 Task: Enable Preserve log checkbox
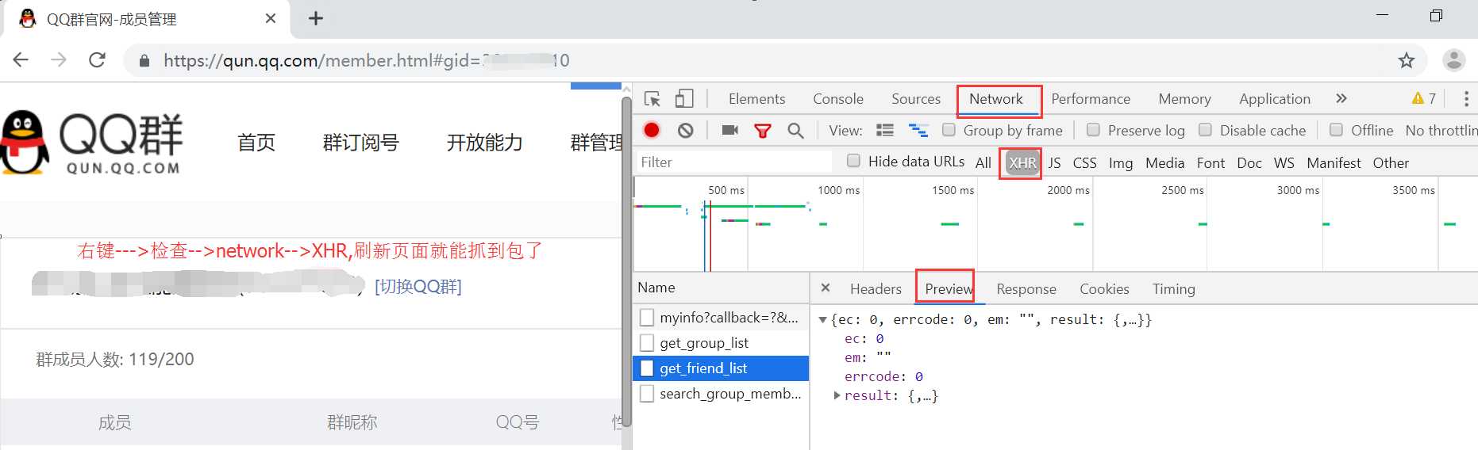click(x=1093, y=129)
